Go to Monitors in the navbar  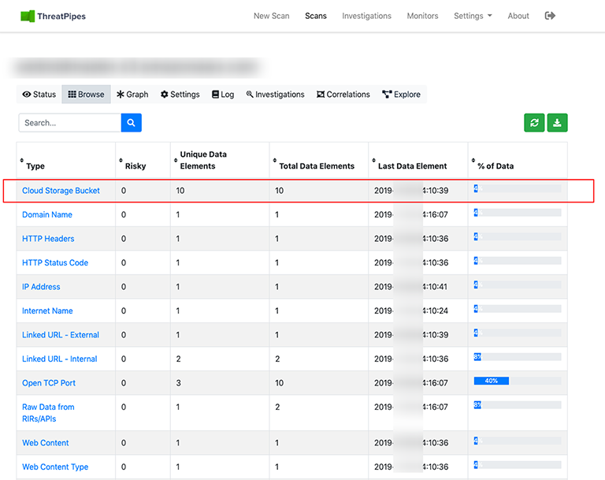tap(423, 16)
